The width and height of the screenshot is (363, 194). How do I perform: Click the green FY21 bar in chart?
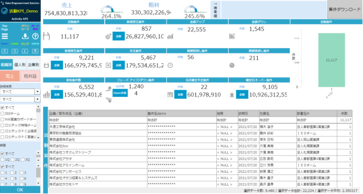point(331,60)
